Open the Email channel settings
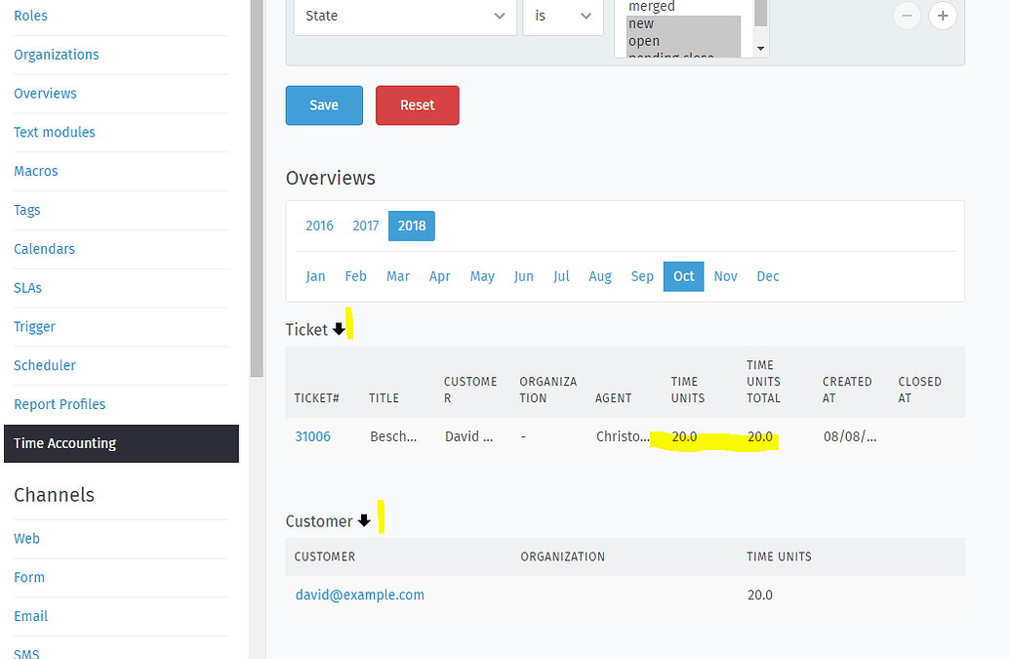 click(30, 615)
